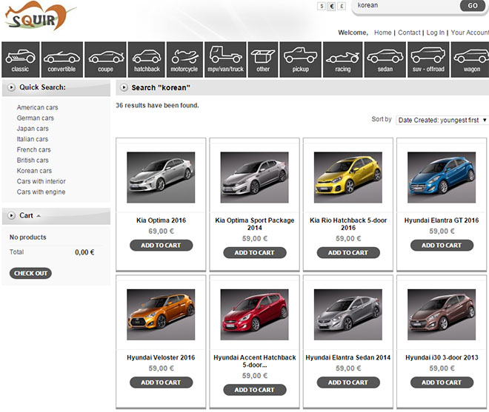Switch currency to dollars
Image resolution: width=489 pixels, height=412 pixels.
[322, 6]
